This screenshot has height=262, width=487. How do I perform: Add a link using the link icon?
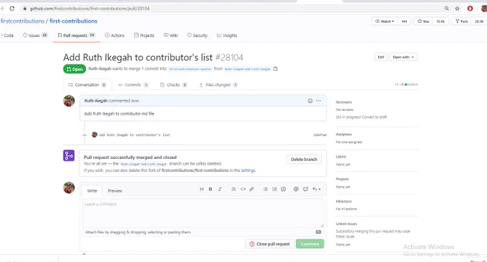coord(251,189)
